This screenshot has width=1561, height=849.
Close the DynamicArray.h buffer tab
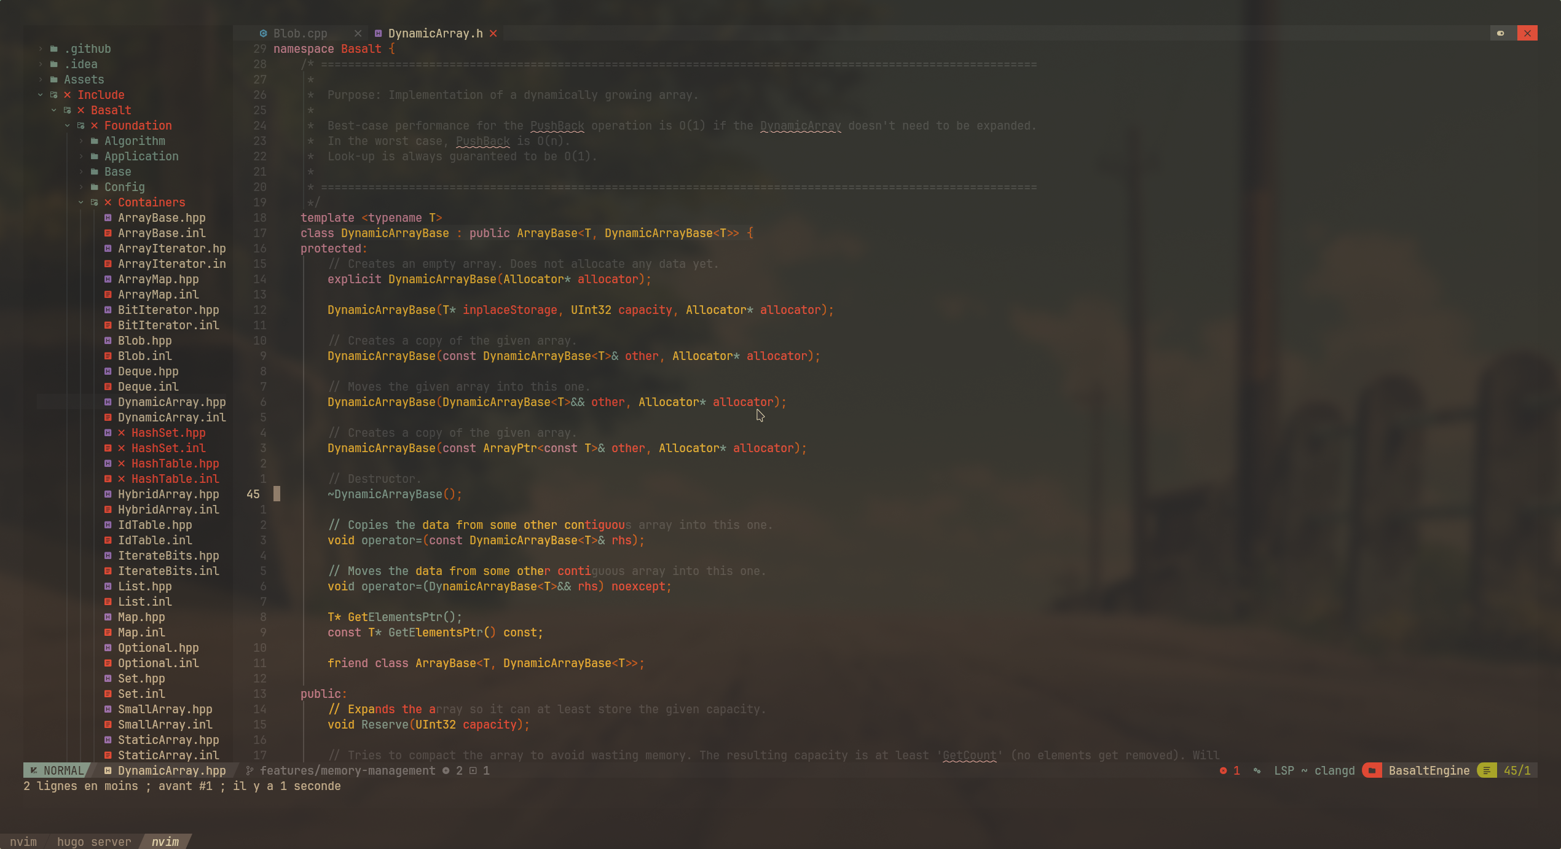493,33
